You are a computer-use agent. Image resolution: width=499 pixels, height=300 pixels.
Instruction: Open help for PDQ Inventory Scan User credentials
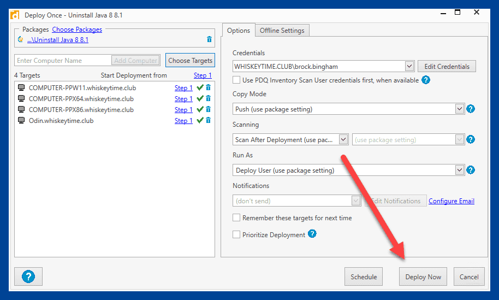pos(426,80)
